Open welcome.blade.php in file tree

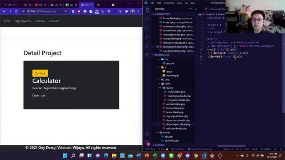(176, 128)
